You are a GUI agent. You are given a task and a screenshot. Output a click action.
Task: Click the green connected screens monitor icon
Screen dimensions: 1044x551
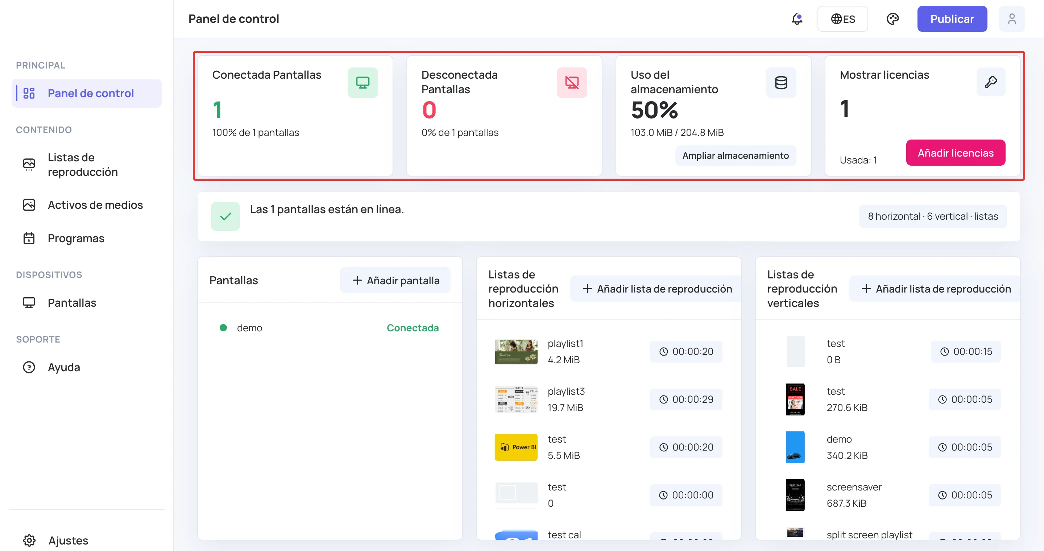tap(363, 83)
